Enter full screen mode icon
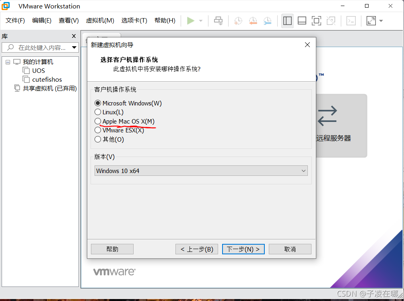Viewport: 404px width, 301px height. 316,21
